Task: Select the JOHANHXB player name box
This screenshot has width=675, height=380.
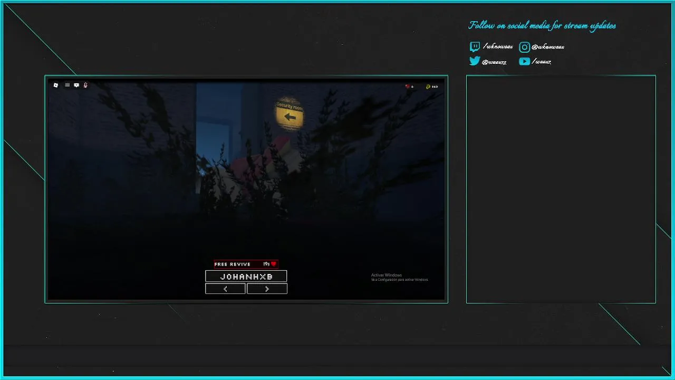Action: (246, 276)
